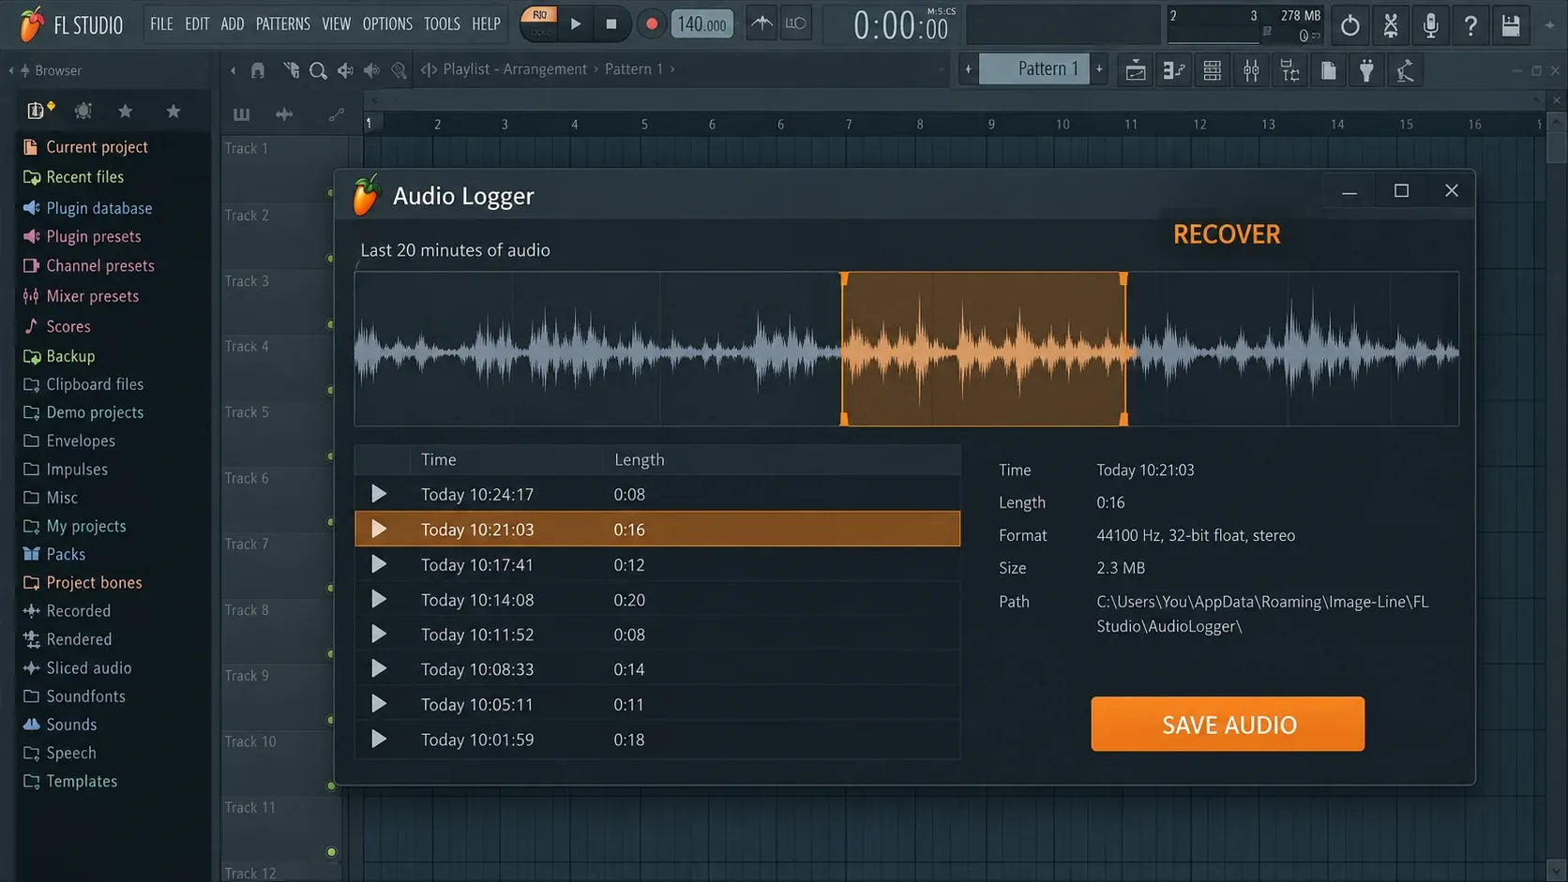Click the arrow left of Pattern 1 selector
1568x882 pixels.
pyautogui.click(x=968, y=68)
